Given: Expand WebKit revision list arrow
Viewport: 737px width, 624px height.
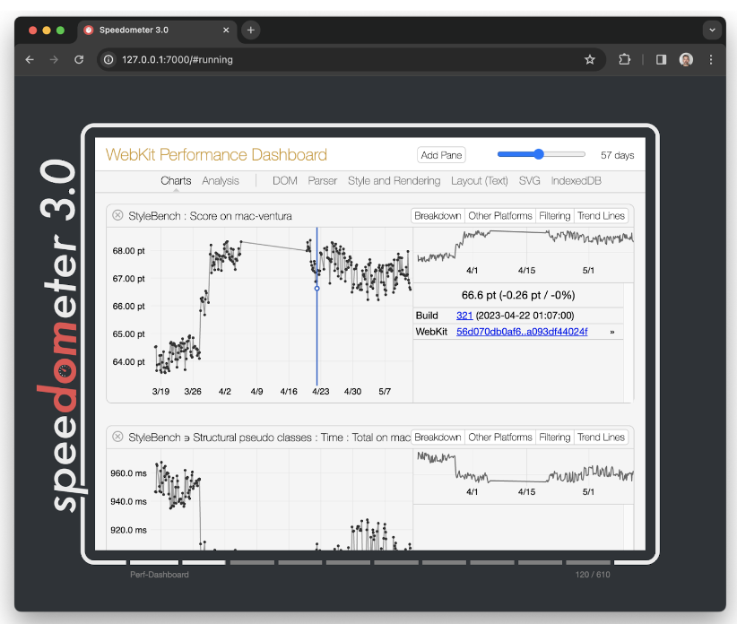Looking at the screenshot, I should point(612,332).
